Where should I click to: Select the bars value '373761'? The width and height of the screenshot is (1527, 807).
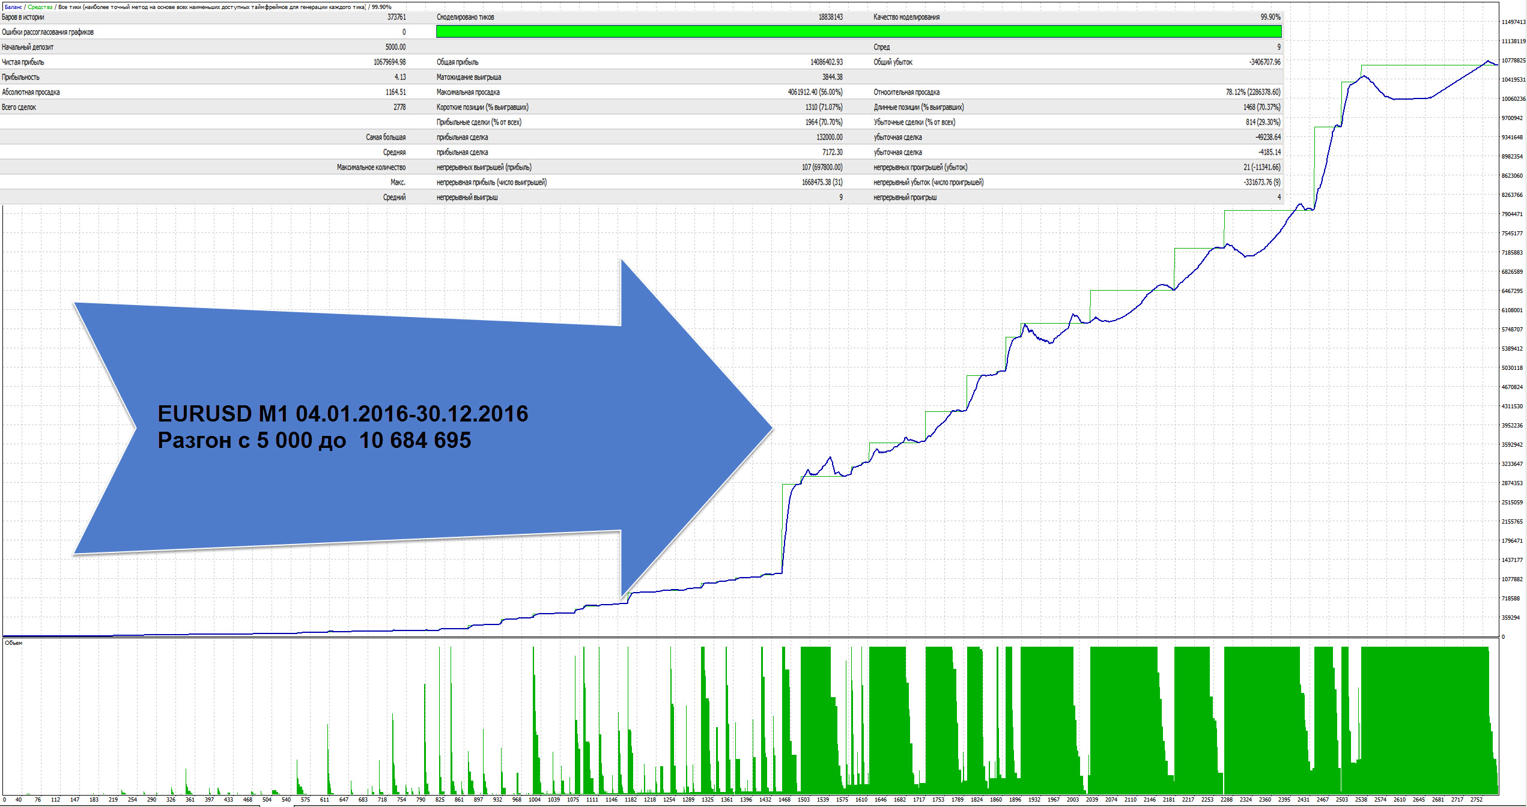point(396,17)
